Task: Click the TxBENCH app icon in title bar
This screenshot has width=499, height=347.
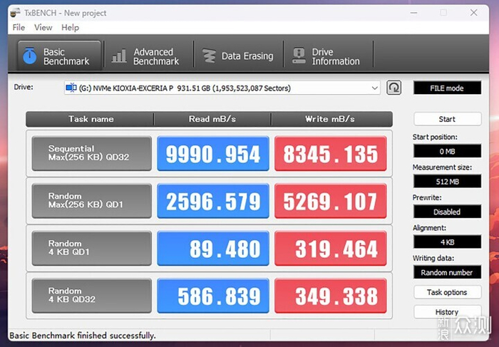Action: 15,13
